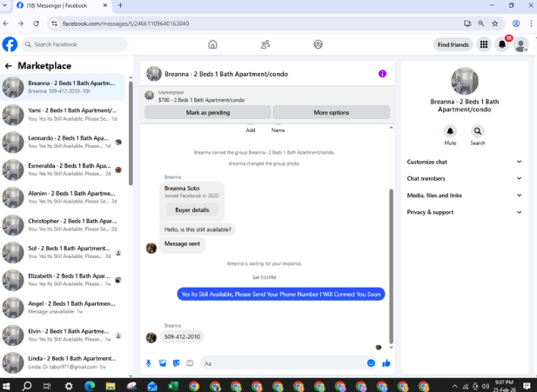The width and height of the screenshot is (537, 392).
Task: Open the Friends icon in top navigation
Action: (265, 44)
